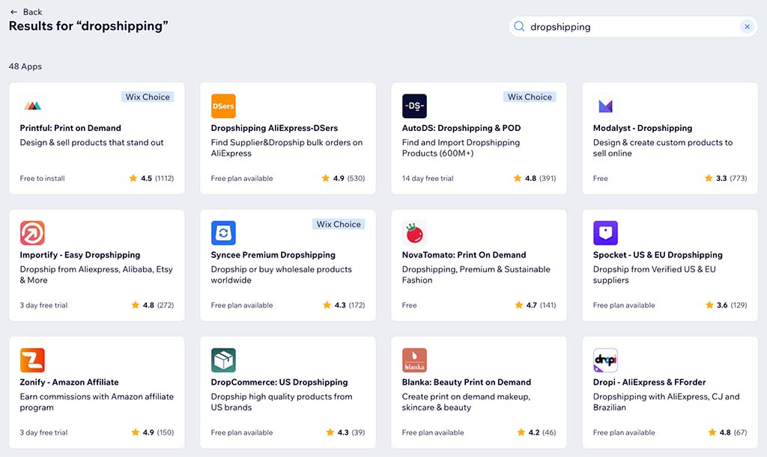Click the Modalyst M logo icon
Viewport: 767px width, 457px height.
(605, 106)
